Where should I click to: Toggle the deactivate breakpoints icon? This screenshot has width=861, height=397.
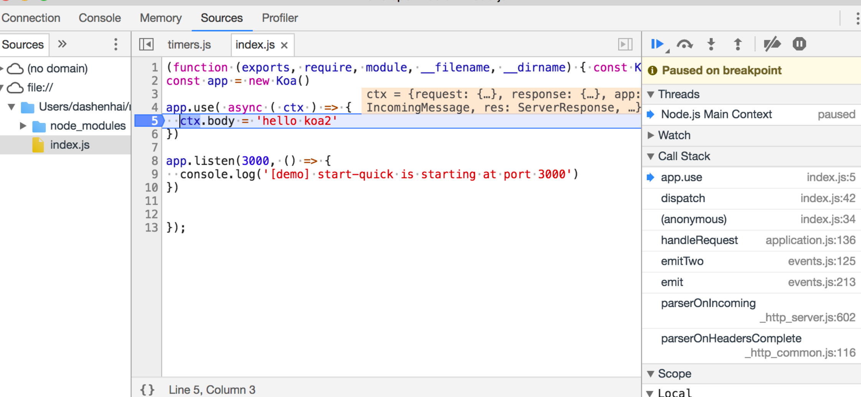(x=772, y=44)
